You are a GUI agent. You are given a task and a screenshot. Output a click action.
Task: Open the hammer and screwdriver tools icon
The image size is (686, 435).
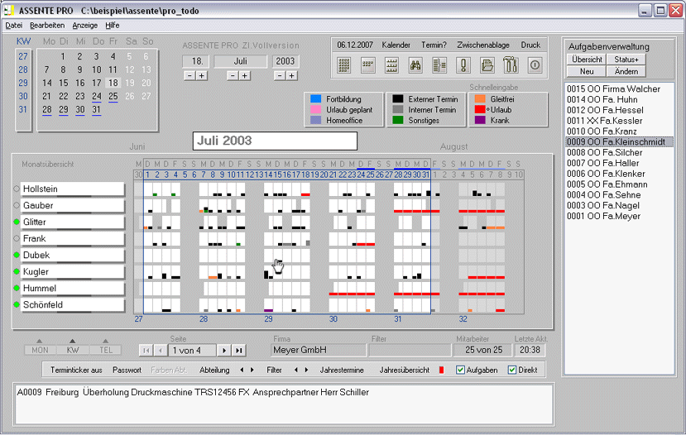pyautogui.click(x=511, y=65)
